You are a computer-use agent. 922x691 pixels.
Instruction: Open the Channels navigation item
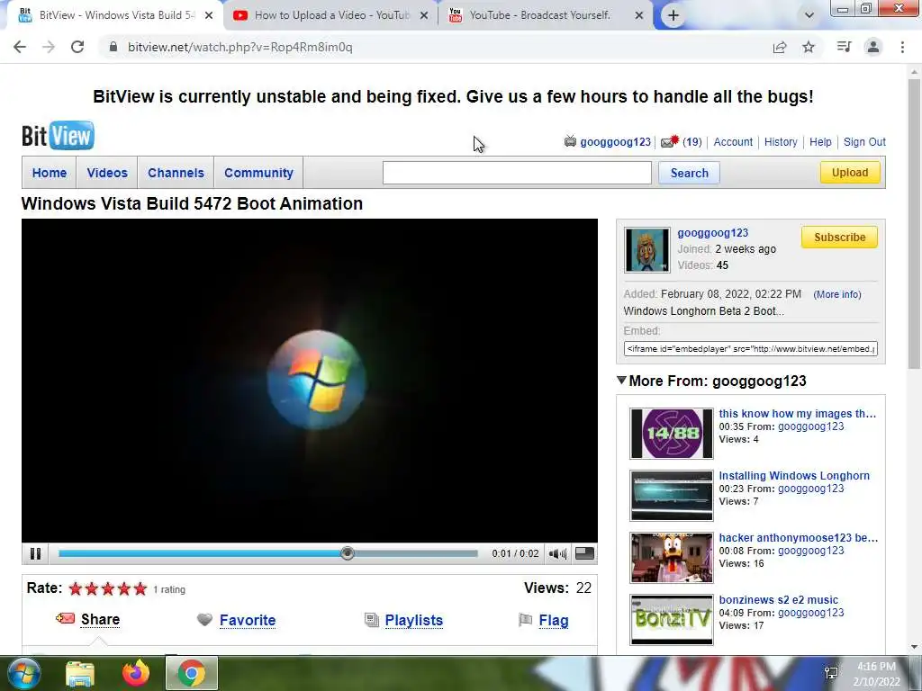tap(176, 173)
